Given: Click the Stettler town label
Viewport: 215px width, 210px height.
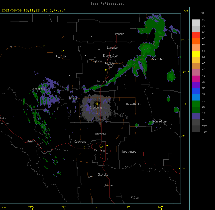Looking at the screenshot, I should [x=158, y=59].
